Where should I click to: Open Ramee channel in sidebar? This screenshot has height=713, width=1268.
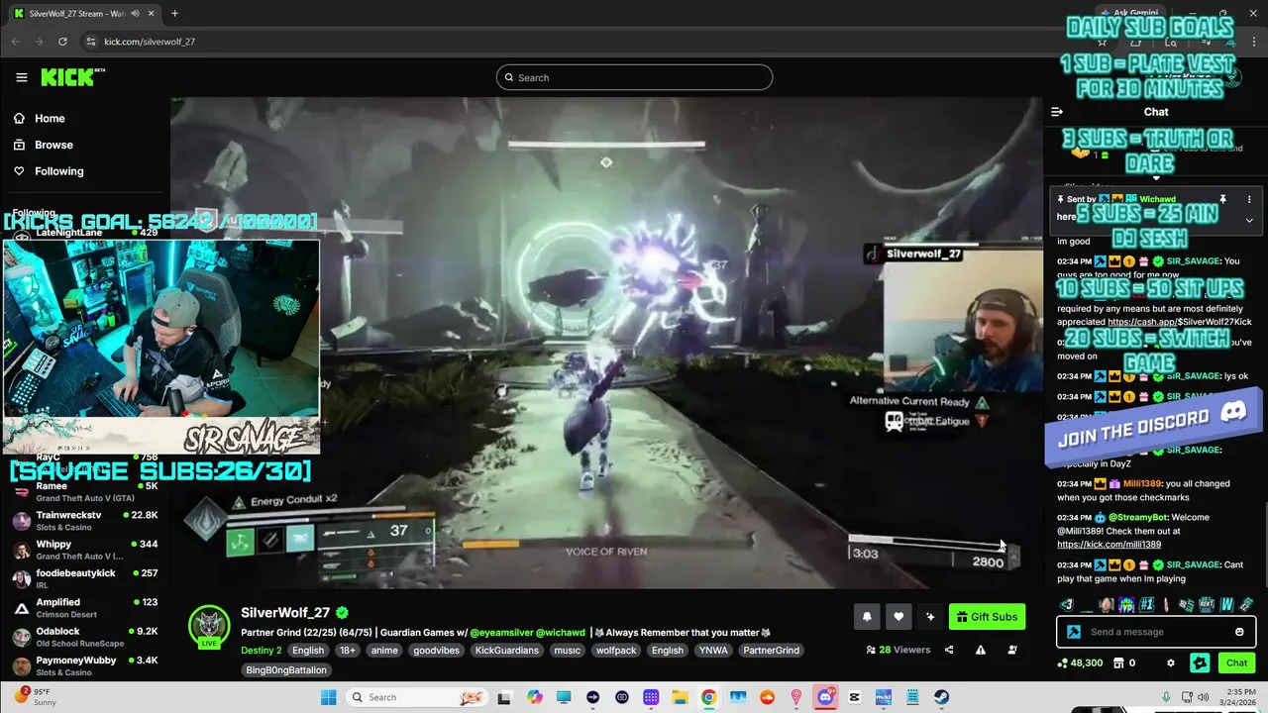click(x=86, y=491)
